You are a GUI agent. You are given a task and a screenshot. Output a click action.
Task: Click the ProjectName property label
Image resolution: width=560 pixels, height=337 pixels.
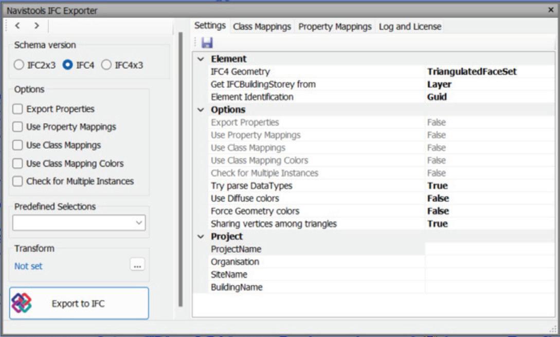pyautogui.click(x=236, y=249)
